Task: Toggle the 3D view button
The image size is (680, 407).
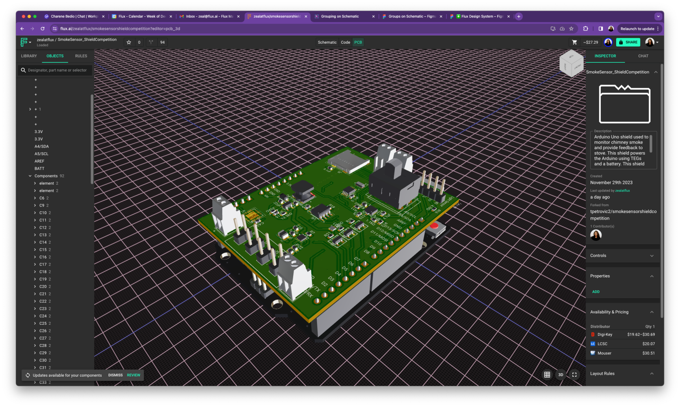Action: (561, 375)
